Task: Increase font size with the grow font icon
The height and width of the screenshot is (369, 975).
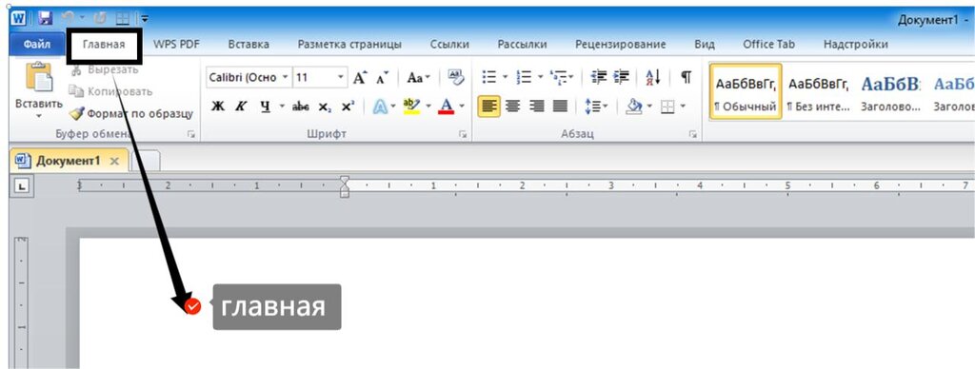Action: [360, 78]
